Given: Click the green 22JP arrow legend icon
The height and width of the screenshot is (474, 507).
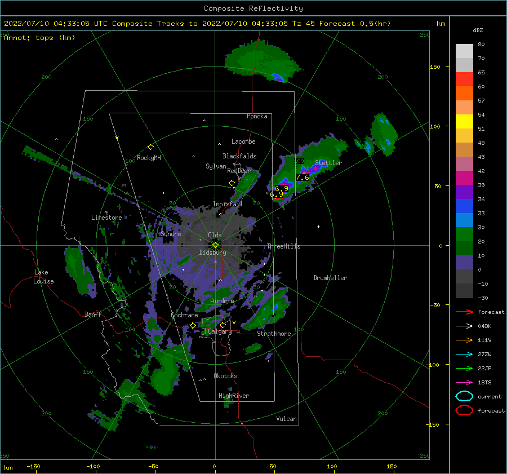Looking at the screenshot, I should [464, 368].
